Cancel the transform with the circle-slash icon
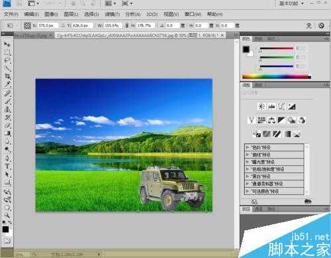Image resolution: width=331 pixels, height=258 pixels. (321, 26)
